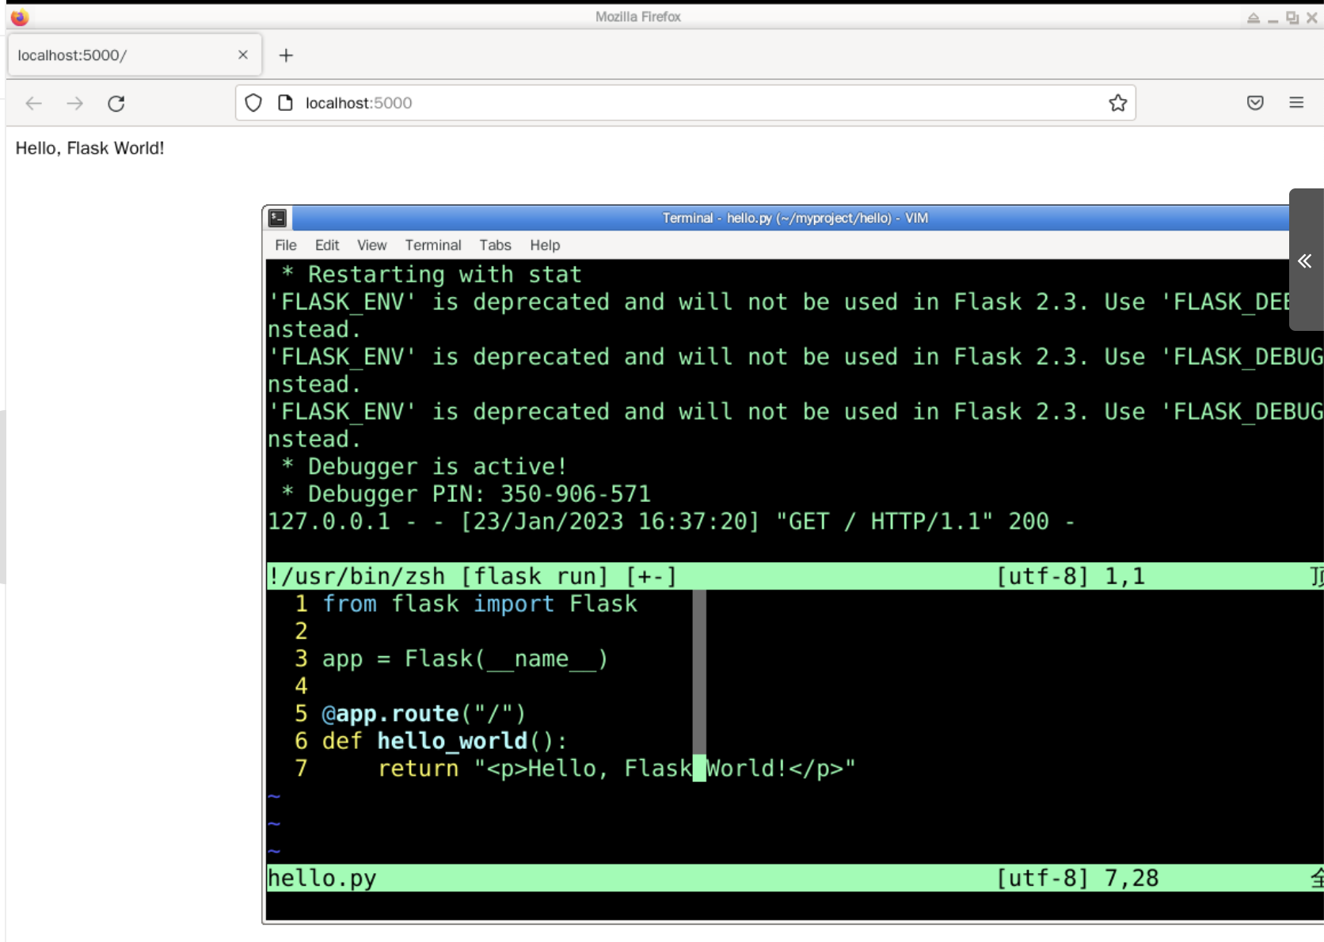Image resolution: width=1324 pixels, height=942 pixels.
Task: Click the Firefox always-on-top eject icon
Action: (x=1254, y=17)
